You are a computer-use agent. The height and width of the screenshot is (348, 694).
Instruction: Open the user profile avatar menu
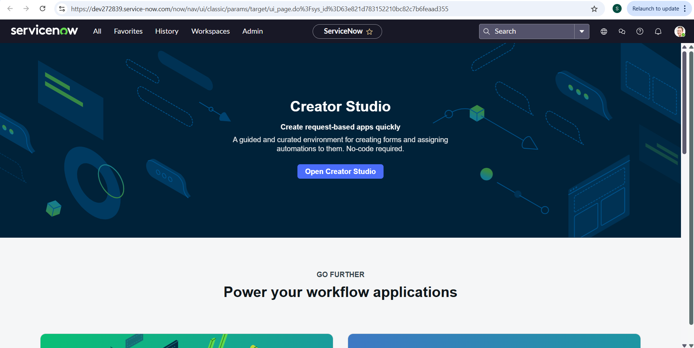(x=680, y=31)
